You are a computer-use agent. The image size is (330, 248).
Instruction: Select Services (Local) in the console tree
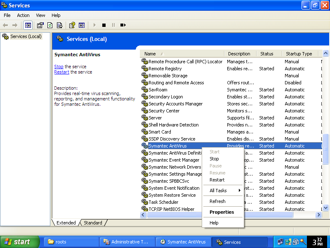tap(26, 36)
